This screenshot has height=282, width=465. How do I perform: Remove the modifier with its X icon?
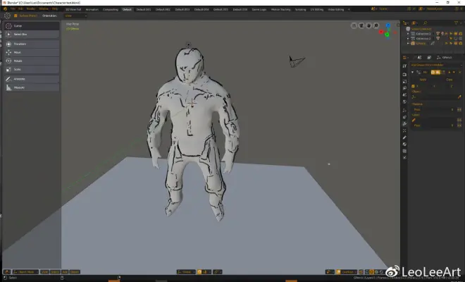tap(460, 72)
